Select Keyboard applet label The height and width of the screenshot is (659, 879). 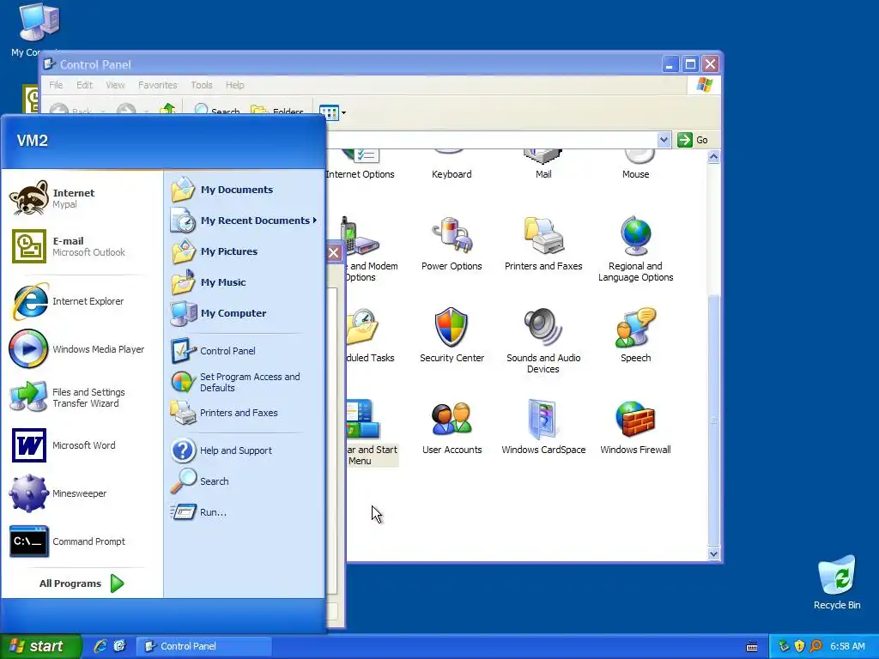(452, 174)
